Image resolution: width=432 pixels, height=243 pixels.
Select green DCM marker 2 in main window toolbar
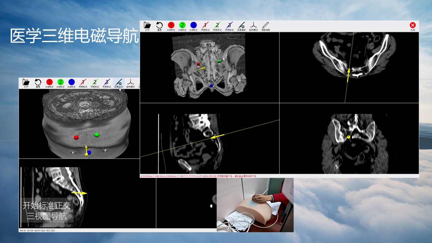(182, 26)
